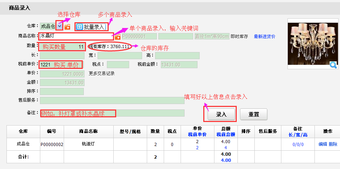Click the 商品名称 field containing 水晶灯
This screenshot has width=340, height=169.
pos(76,36)
